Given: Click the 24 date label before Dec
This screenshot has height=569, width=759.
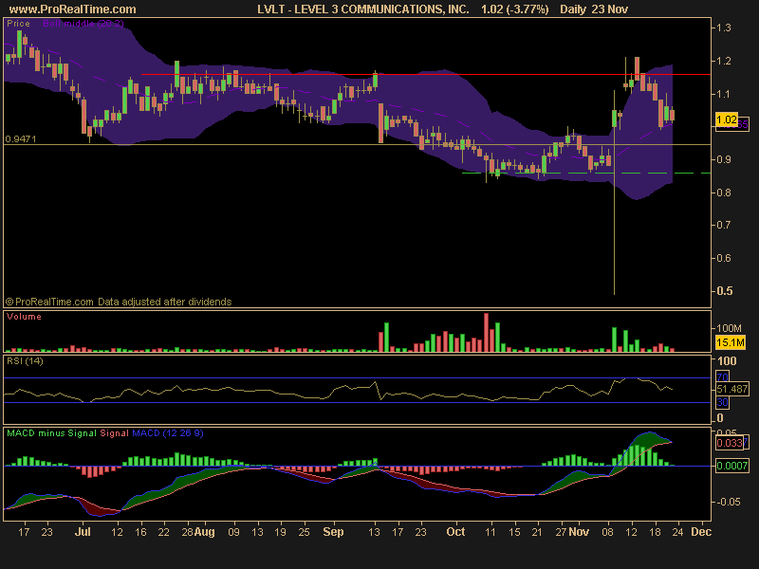Looking at the screenshot, I should point(677,532).
